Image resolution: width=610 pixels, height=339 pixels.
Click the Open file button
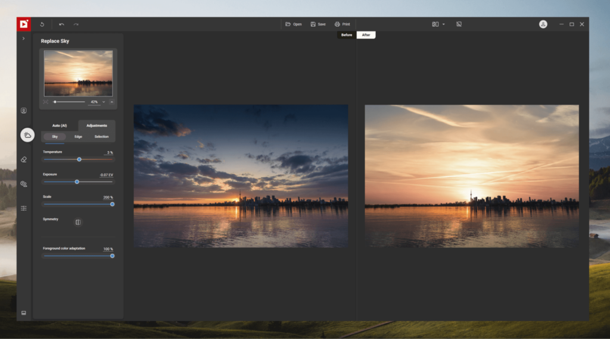294,24
